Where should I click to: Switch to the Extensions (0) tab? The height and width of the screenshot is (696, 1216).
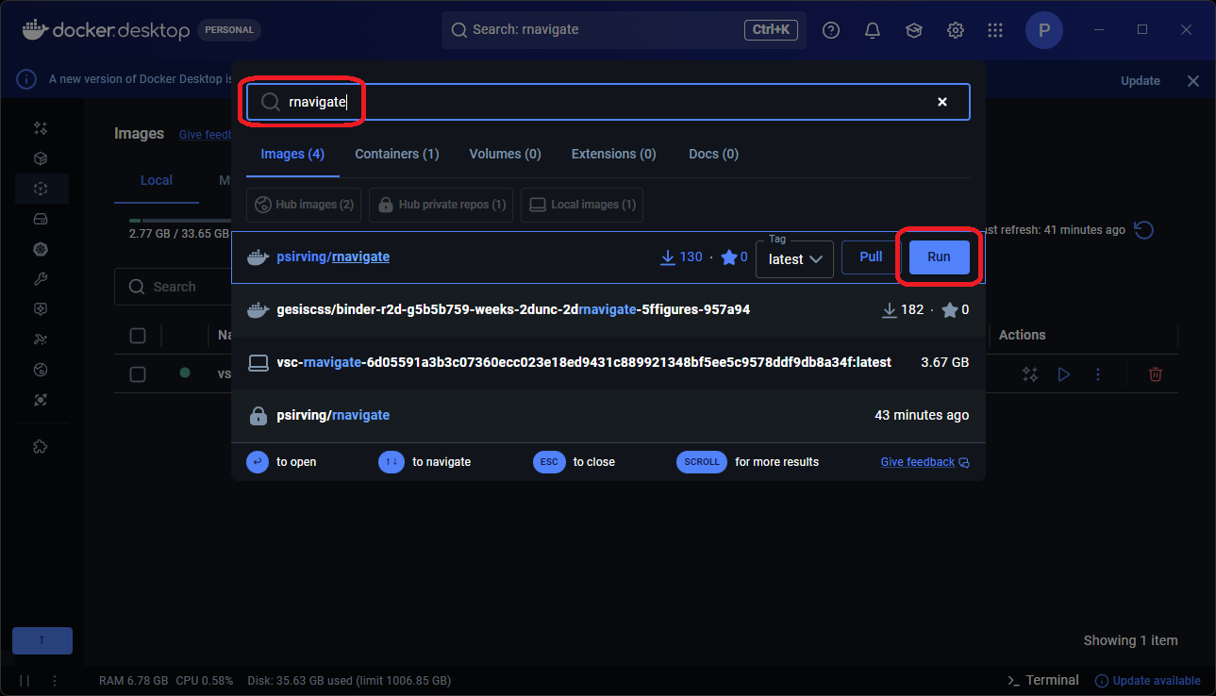click(614, 154)
